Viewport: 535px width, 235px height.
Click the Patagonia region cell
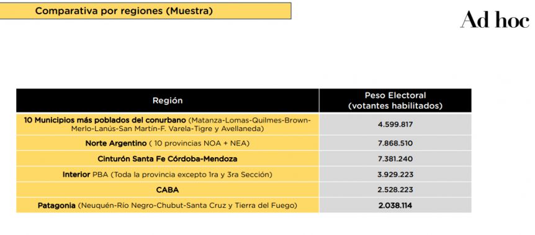(168, 205)
